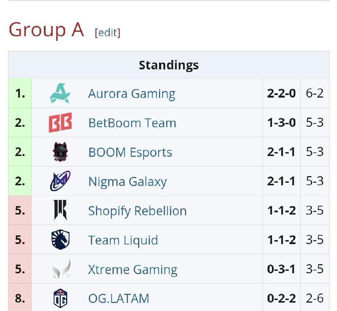Click the BOOM Esports wolf logo
The height and width of the screenshot is (311, 337).
click(60, 152)
